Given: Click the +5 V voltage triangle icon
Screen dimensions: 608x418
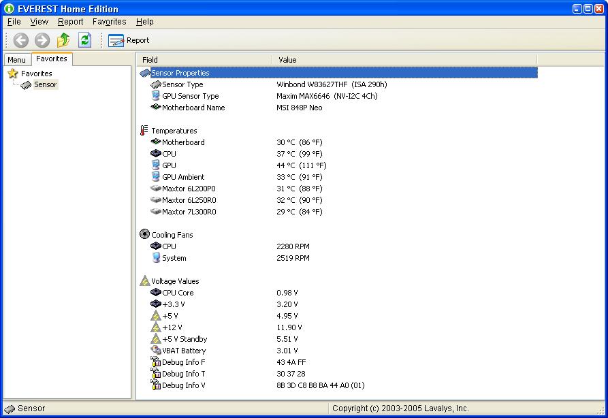Looking at the screenshot, I should click(156, 316).
